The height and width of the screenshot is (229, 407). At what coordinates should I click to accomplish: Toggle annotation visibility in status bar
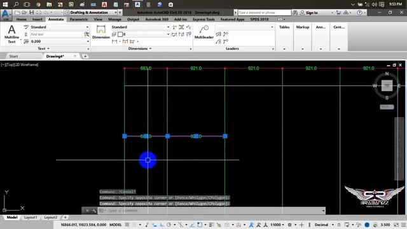251,225
